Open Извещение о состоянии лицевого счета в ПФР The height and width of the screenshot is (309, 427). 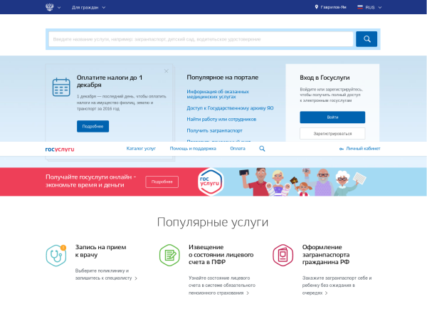pos(221,254)
